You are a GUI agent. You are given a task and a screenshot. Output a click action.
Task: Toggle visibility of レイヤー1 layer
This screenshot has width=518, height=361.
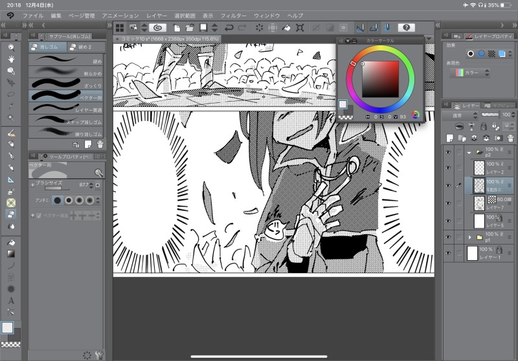click(x=448, y=253)
